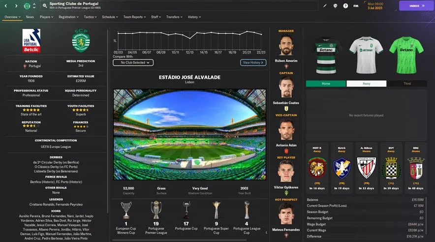Click the league position history graph
Image resolution: width=435 pixels, height=242 pixels.
189,41
